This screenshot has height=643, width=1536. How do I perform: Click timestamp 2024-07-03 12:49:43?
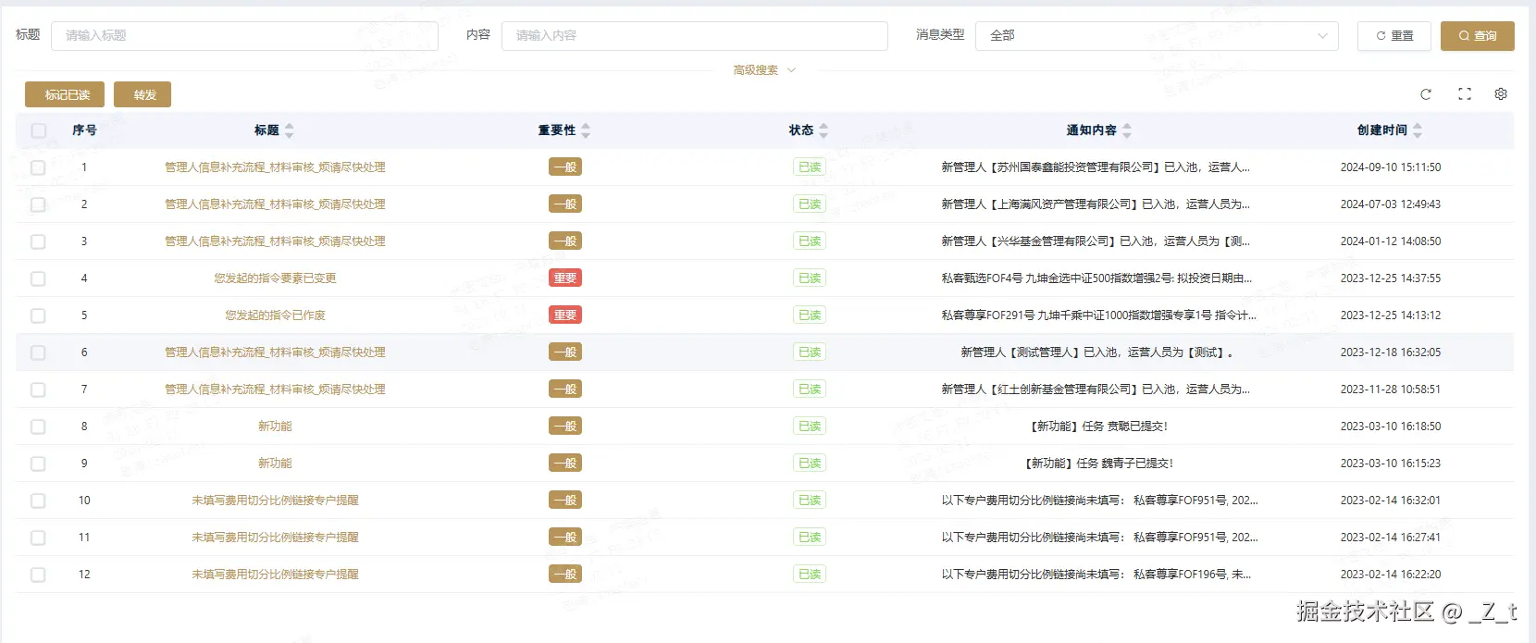(x=1390, y=204)
